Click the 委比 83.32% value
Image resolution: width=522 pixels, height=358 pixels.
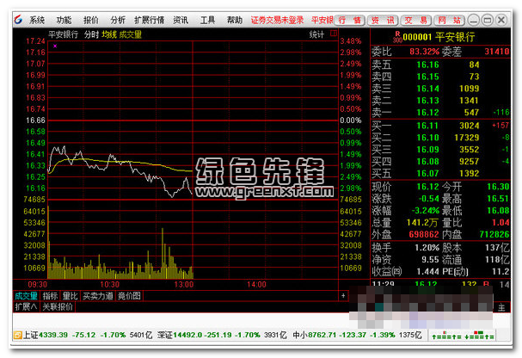[x=425, y=52]
